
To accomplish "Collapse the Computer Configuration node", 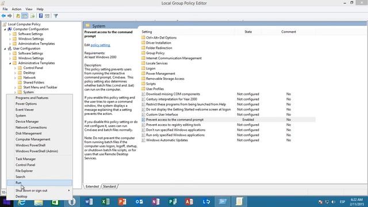I will click(5, 29).
